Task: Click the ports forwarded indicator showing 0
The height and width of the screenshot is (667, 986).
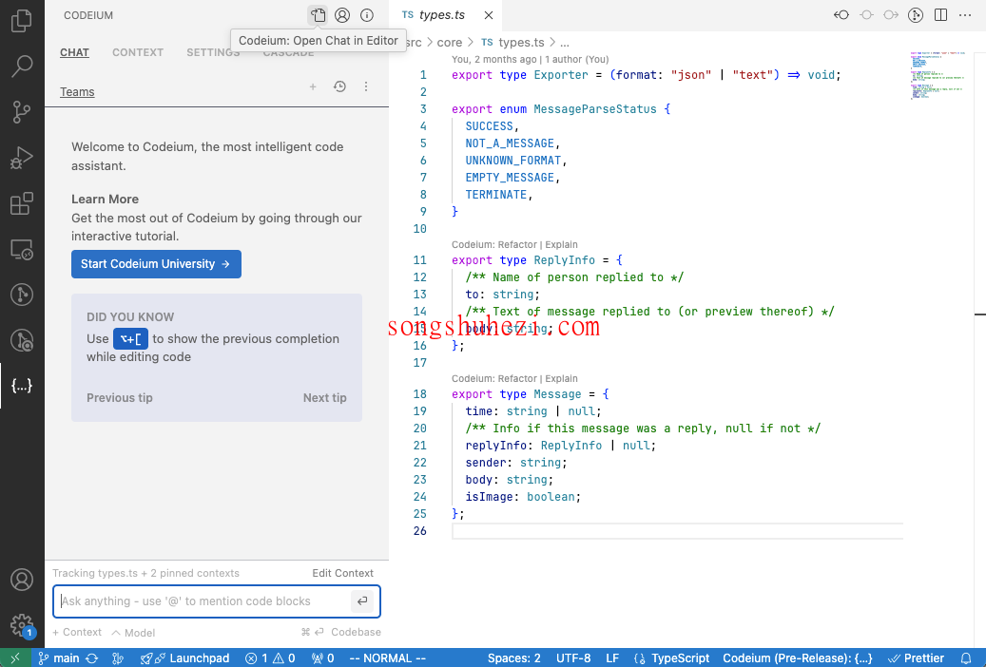Action: [323, 658]
